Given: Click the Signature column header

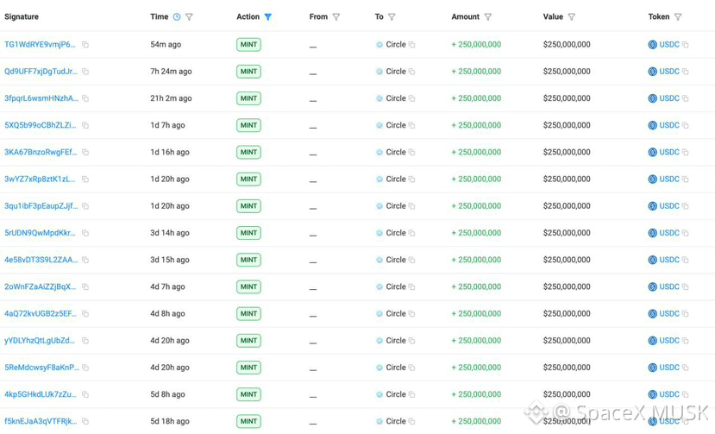Looking at the screenshot, I should (x=22, y=17).
